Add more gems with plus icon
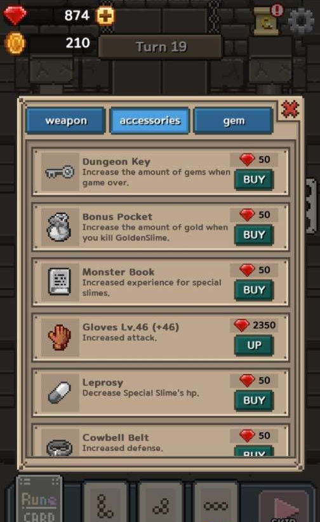The width and height of the screenshot is (320, 522). tap(105, 16)
